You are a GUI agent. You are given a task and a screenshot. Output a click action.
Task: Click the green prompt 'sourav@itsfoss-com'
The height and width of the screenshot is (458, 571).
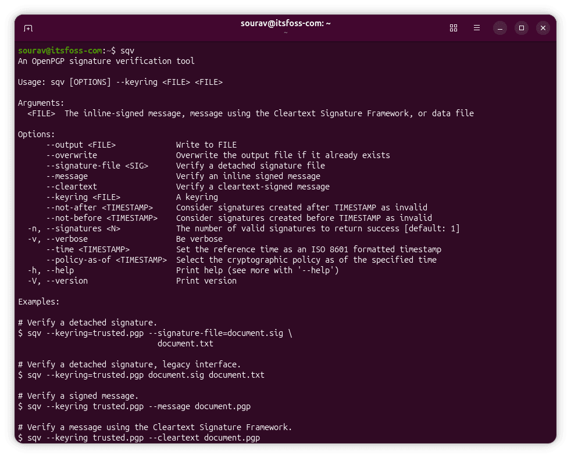pos(60,51)
